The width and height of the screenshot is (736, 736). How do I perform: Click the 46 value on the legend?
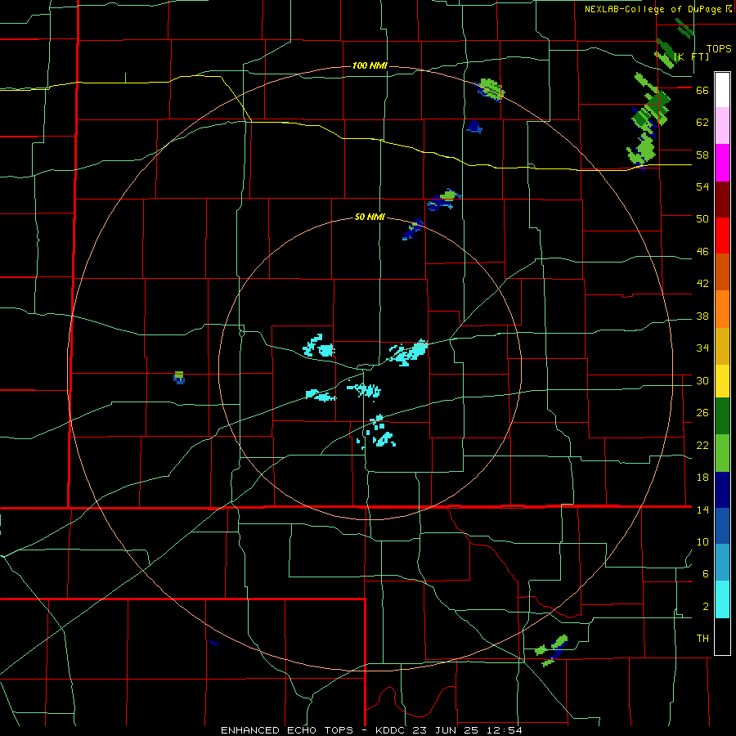(x=702, y=252)
